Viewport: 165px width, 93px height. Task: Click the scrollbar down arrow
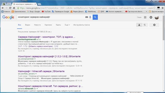pyautogui.click(x=164, y=91)
